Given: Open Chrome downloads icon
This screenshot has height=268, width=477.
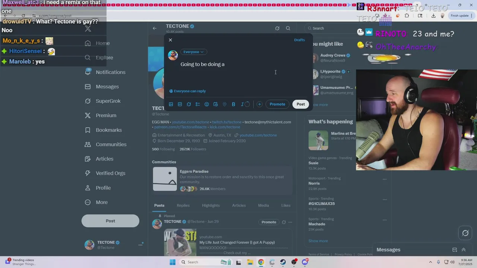Looking at the screenshot, I should pos(433,16).
